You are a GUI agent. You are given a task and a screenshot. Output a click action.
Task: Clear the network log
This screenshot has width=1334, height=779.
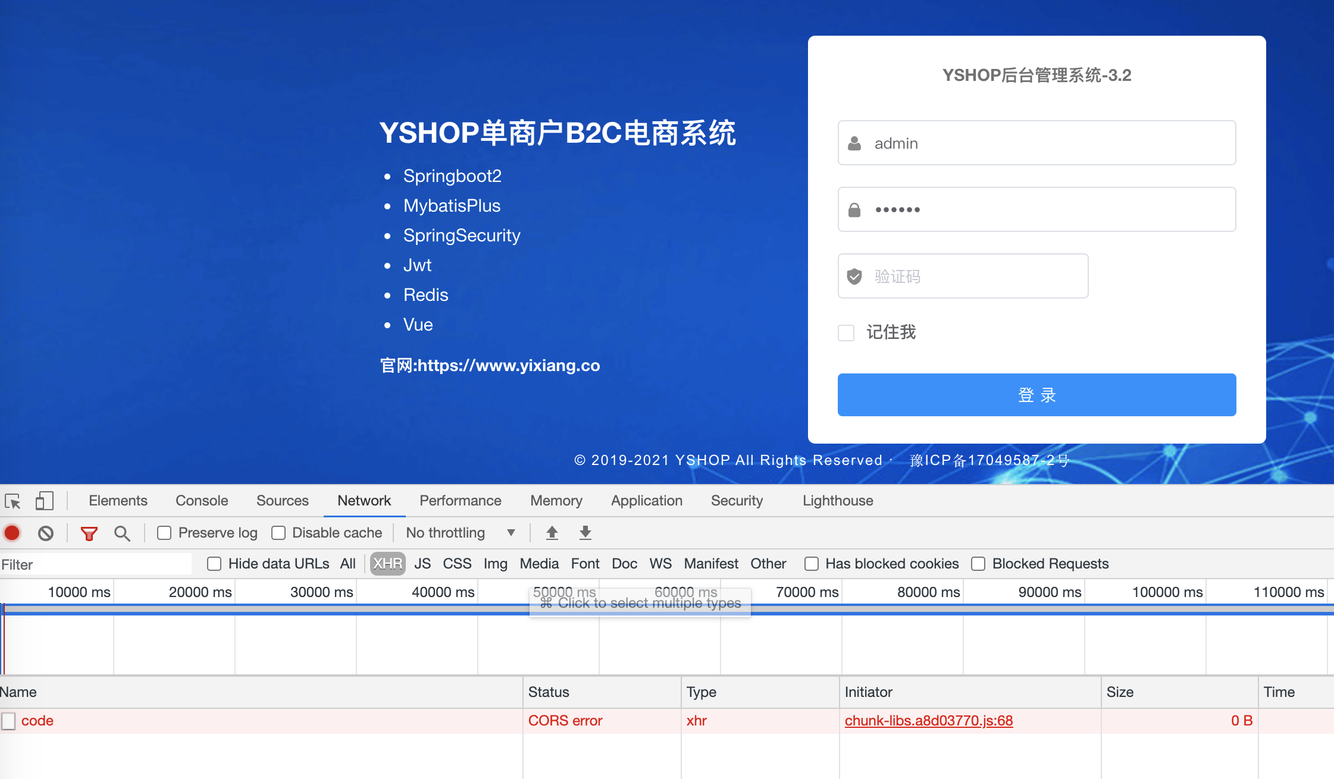[x=46, y=533]
